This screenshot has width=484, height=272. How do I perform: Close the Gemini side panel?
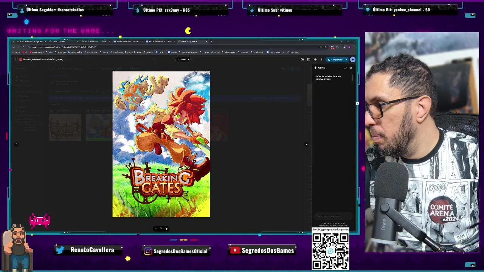351,68
